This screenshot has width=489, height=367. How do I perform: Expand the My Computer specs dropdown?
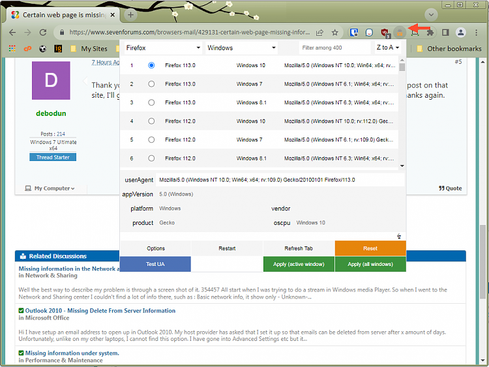pyautogui.click(x=50, y=188)
